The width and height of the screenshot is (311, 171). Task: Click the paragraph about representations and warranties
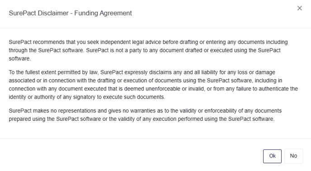145,115
